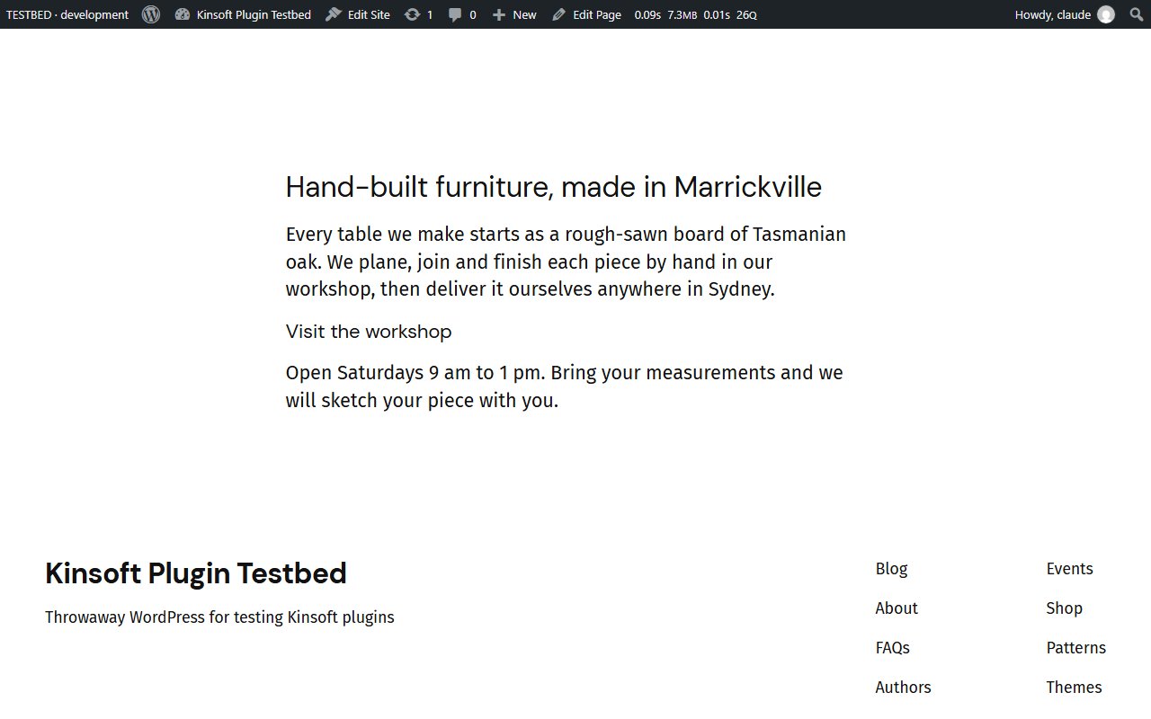
Task: Click the Throwaway WordPress tagline text
Action: point(219,617)
